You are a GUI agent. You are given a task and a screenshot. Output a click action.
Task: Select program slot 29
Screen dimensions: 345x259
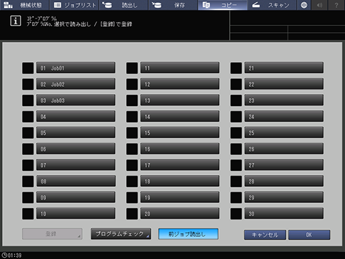[284, 198]
